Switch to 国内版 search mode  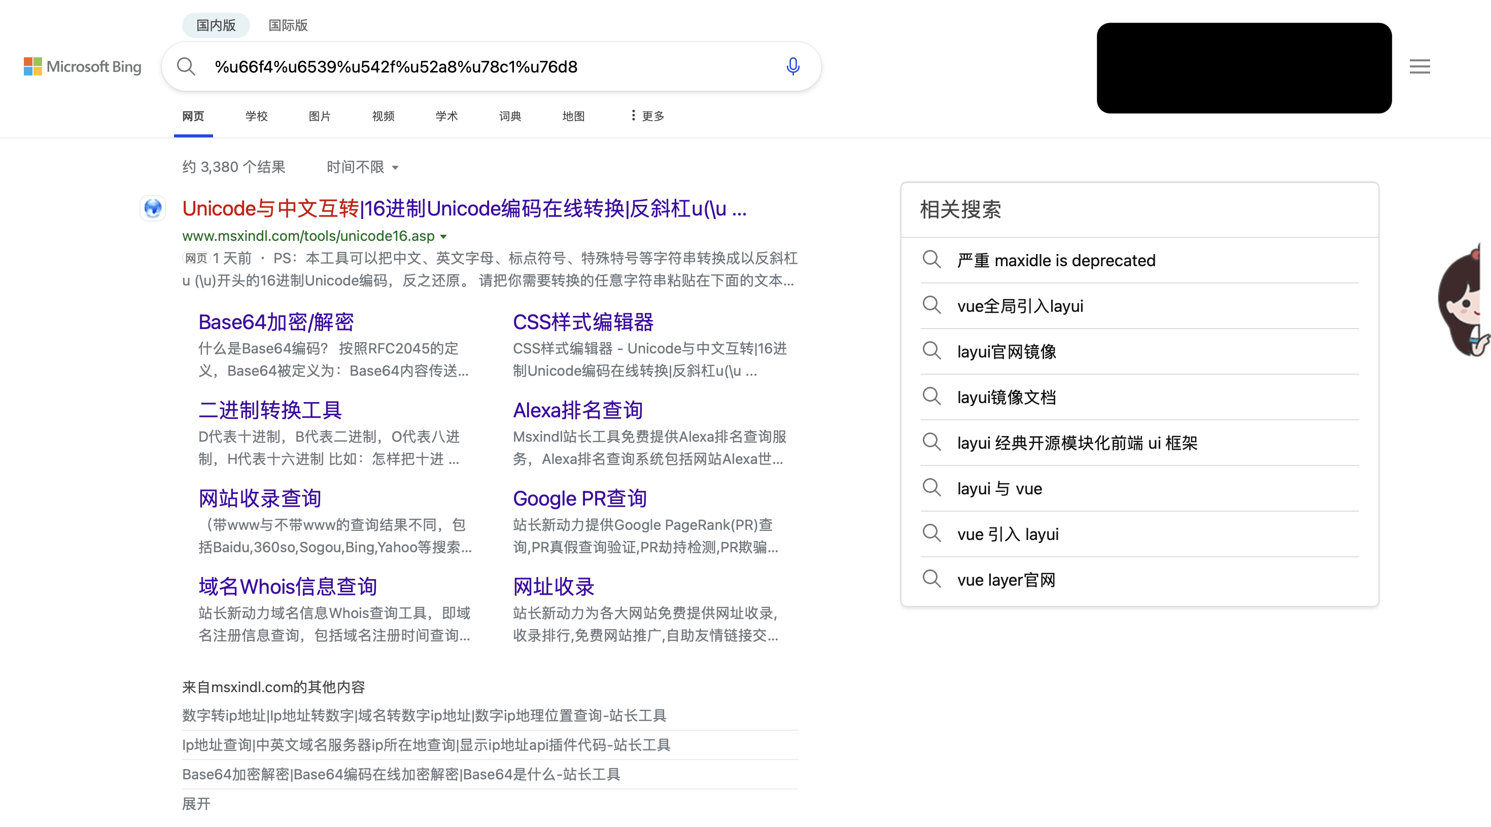[216, 25]
